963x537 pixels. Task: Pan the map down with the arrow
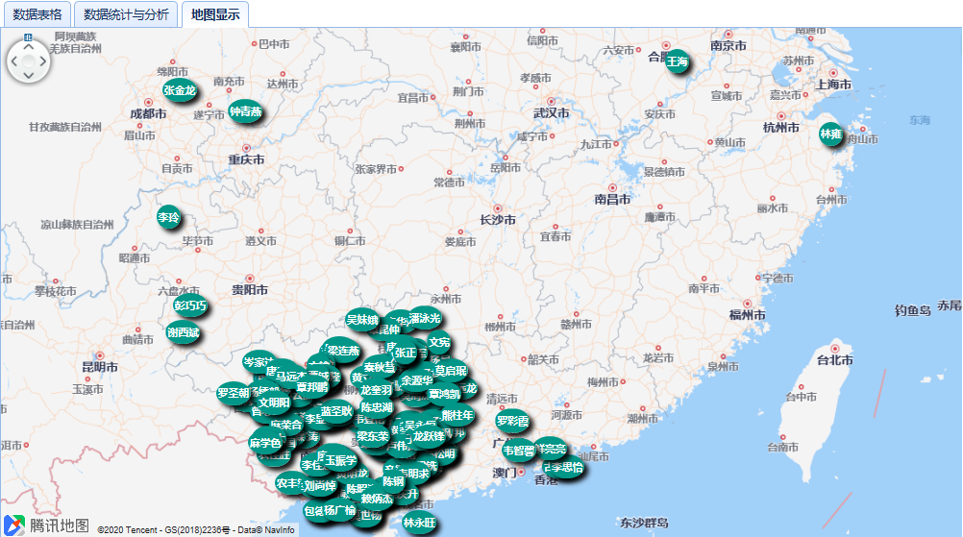click(29, 76)
